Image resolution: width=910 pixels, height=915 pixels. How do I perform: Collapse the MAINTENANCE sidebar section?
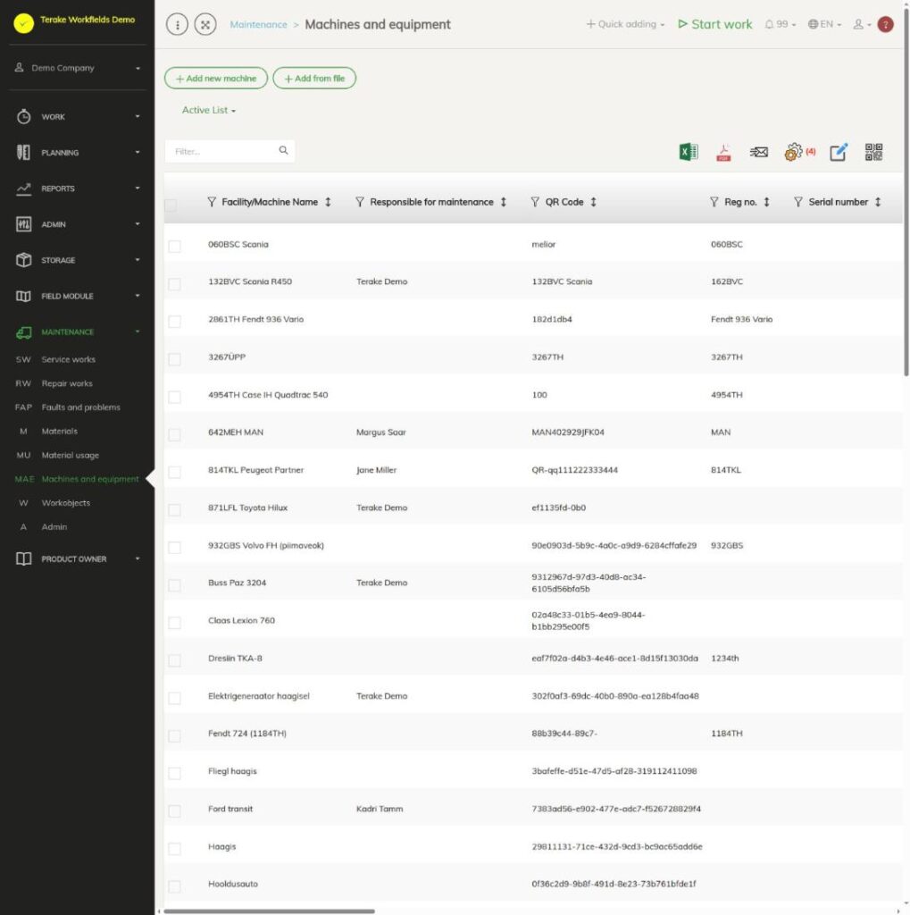coord(77,332)
